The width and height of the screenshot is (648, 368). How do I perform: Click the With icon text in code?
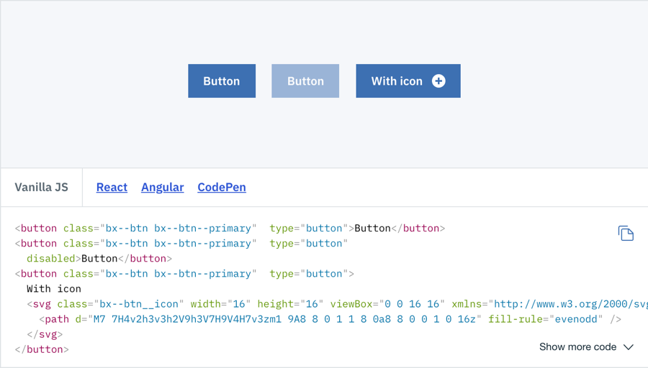pos(54,289)
